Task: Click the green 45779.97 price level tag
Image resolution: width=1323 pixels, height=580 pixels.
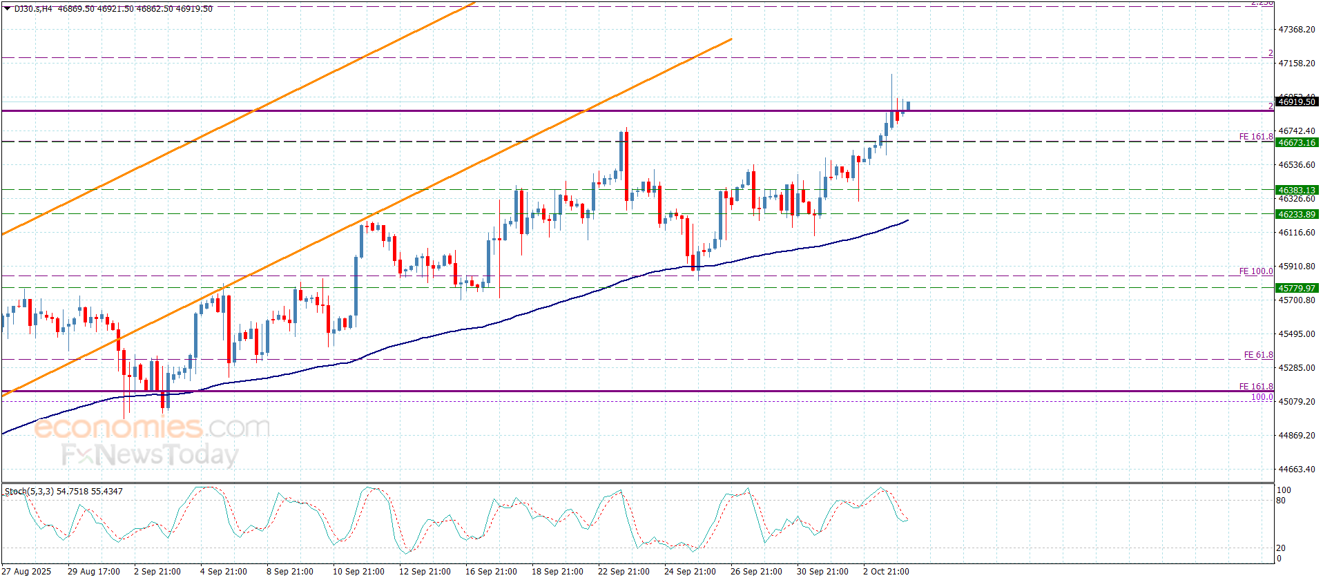Action: click(1297, 288)
